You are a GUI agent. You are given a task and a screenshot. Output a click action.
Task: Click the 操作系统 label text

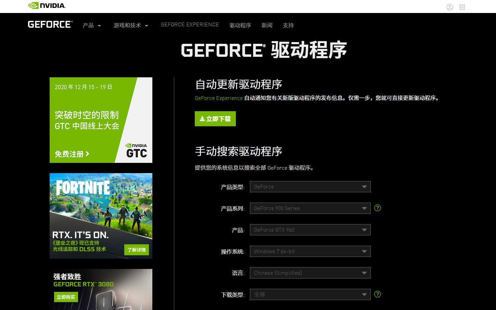(233, 252)
